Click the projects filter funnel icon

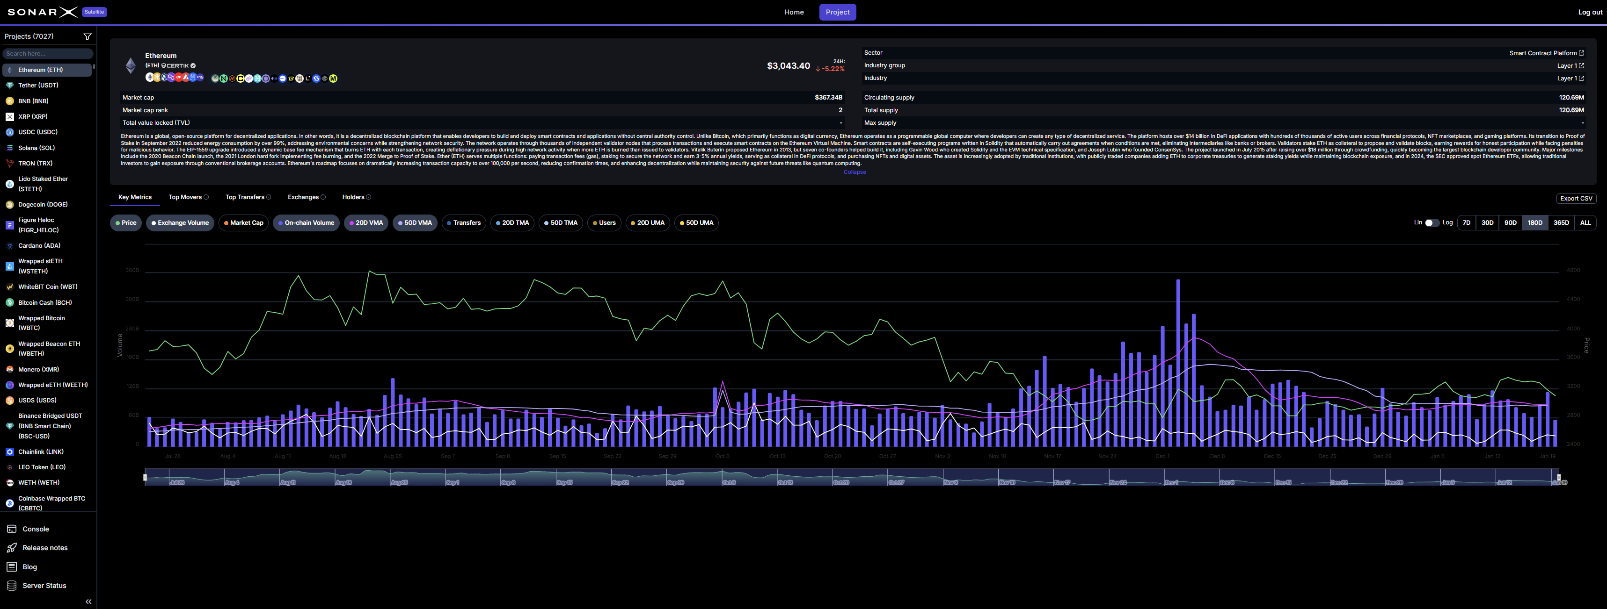pos(88,37)
